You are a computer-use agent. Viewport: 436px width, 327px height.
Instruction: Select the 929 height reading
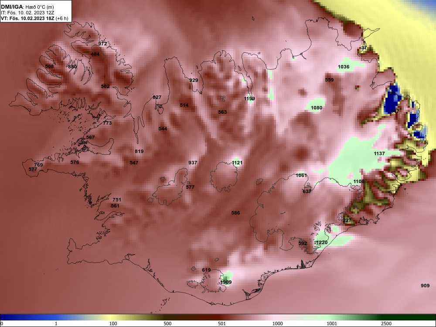[x=194, y=80]
